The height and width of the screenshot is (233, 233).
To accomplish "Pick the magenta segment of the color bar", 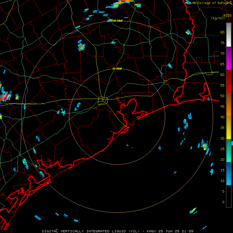I will point(229,58).
